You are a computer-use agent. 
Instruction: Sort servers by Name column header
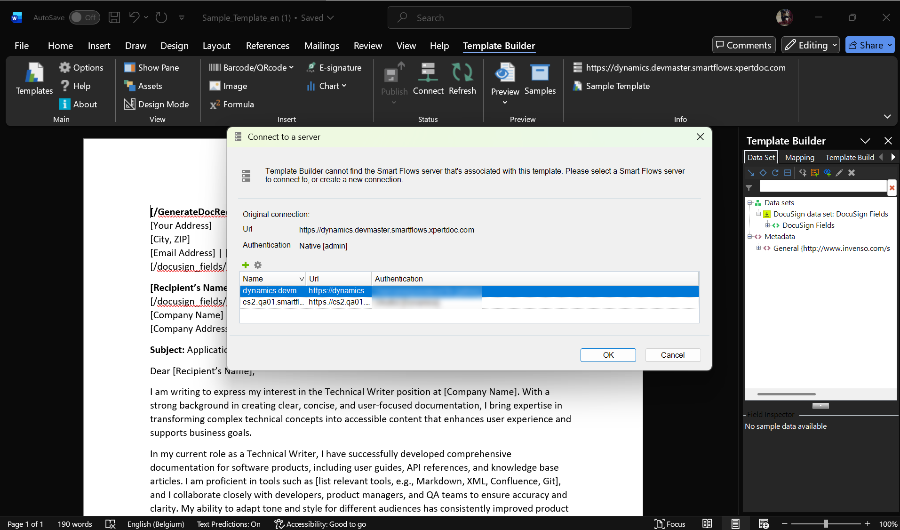coord(273,279)
